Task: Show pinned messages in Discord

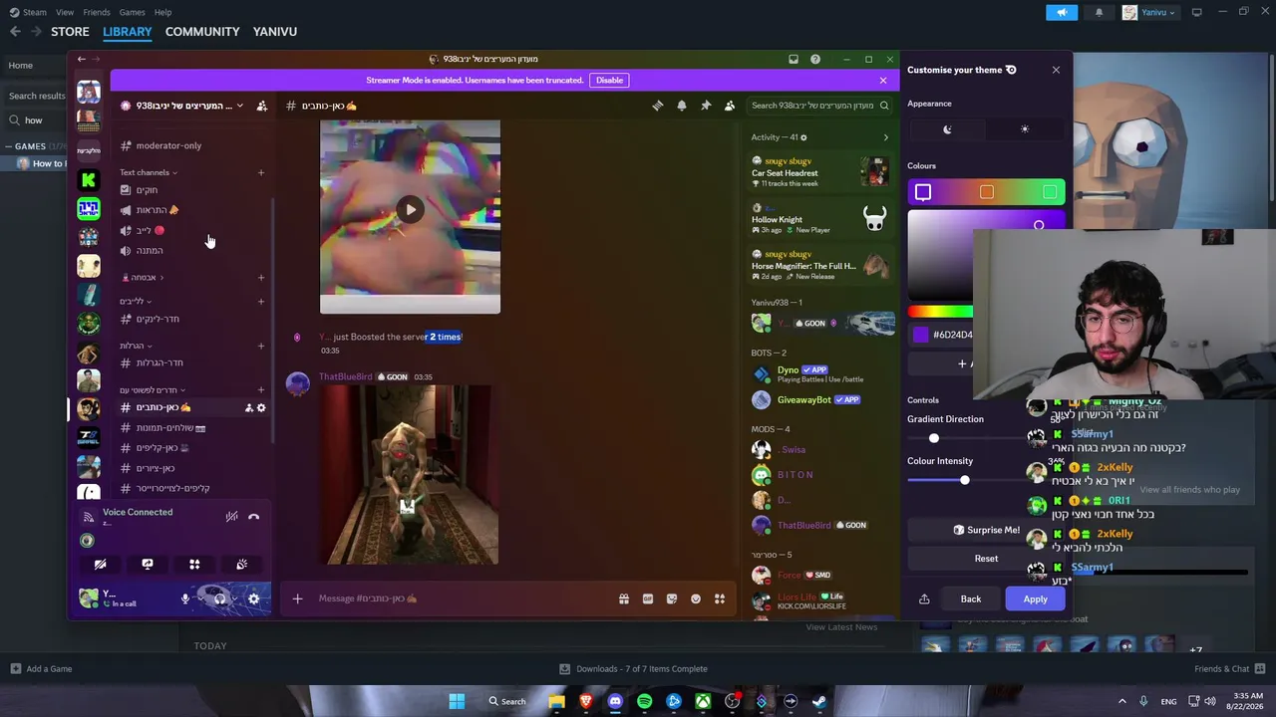Action: click(706, 106)
